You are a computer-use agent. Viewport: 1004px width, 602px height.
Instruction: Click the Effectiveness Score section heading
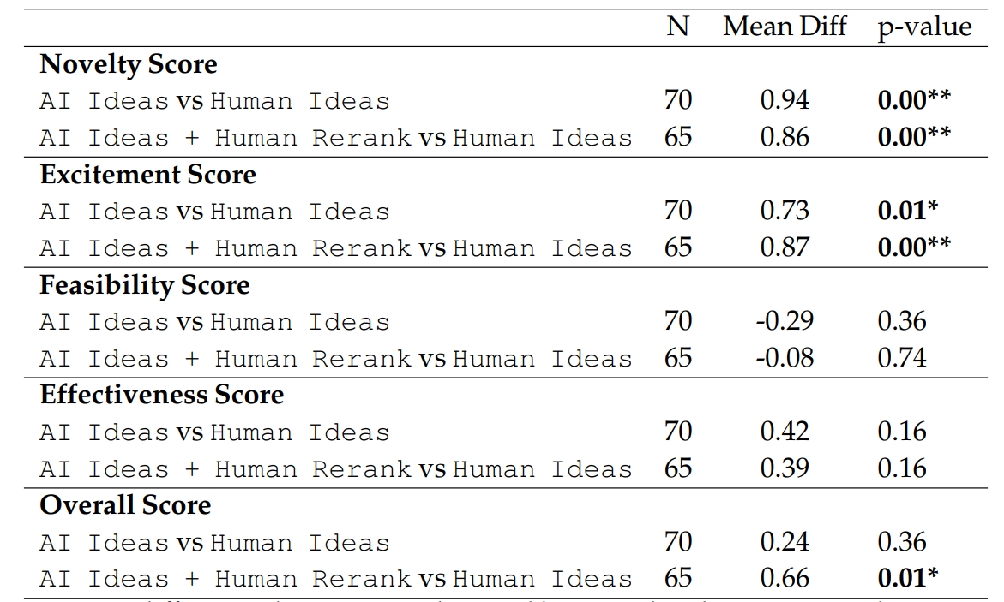[x=161, y=395]
